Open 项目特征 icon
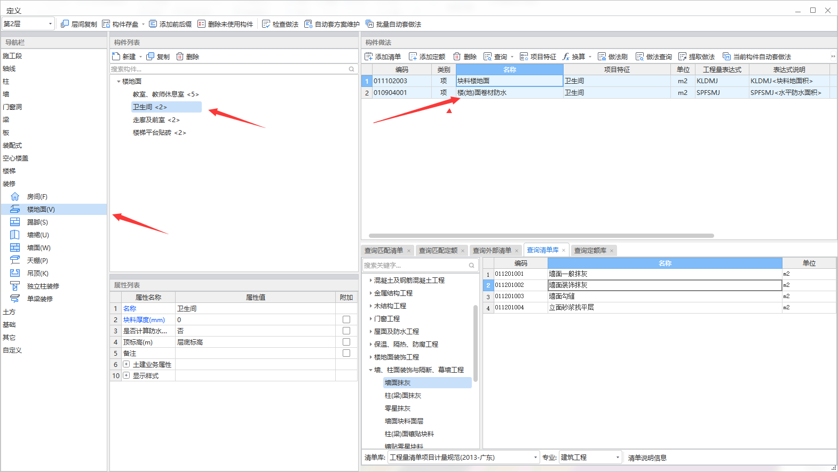This screenshot has width=838, height=472. click(524, 57)
